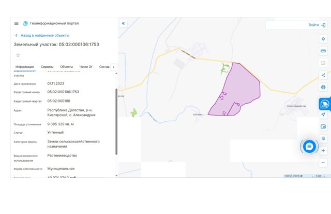
Task: Add the parcel to favorites star
Action: click(18, 55)
